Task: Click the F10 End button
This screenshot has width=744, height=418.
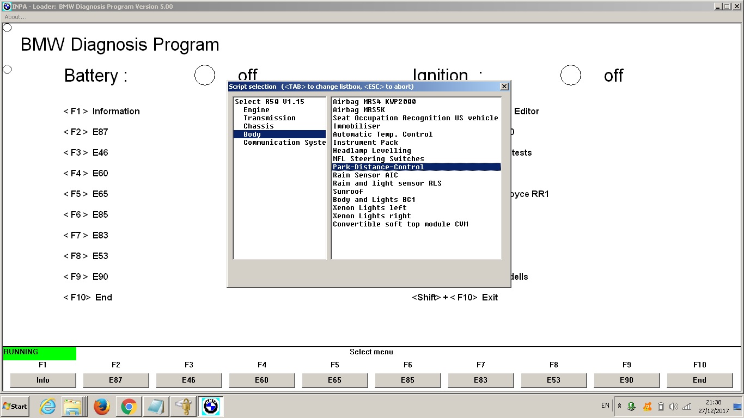Action: (699, 380)
